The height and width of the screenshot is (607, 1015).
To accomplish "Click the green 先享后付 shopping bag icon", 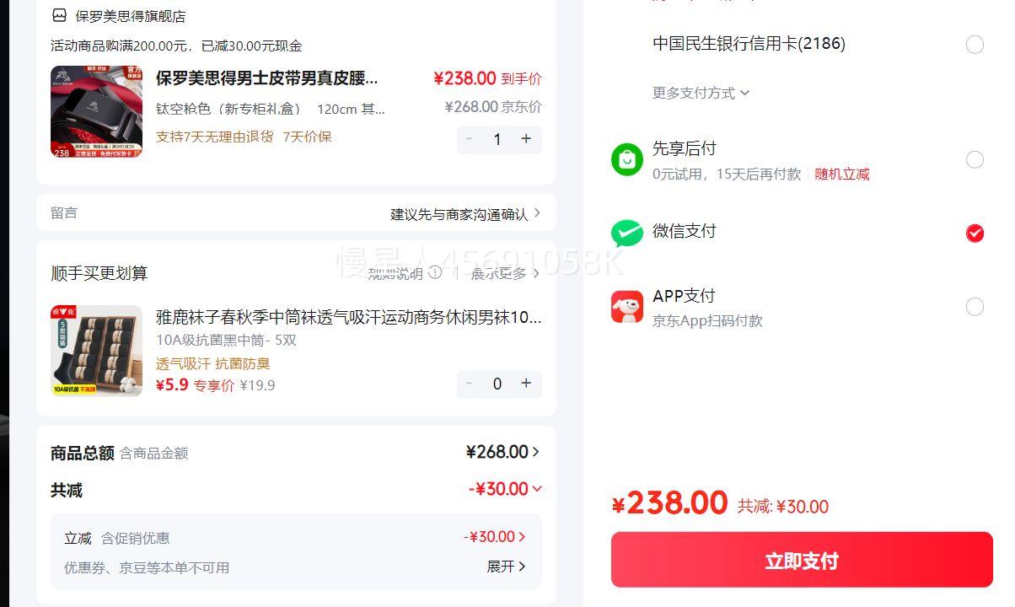I will click(x=626, y=159).
